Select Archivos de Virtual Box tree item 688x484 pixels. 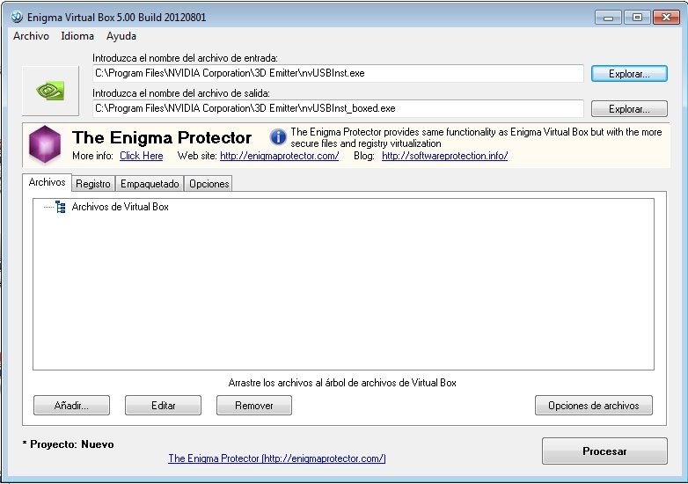[x=121, y=207]
